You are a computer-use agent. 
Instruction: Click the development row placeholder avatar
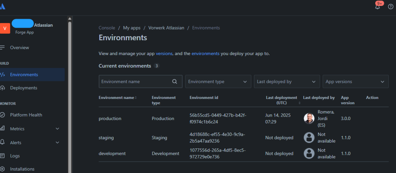click(x=309, y=153)
